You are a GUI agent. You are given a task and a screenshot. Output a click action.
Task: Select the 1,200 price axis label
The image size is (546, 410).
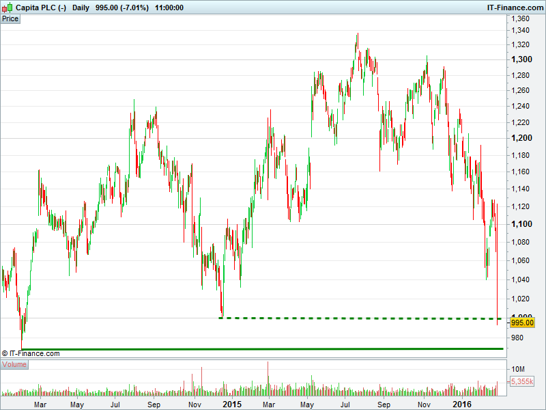[522, 138]
